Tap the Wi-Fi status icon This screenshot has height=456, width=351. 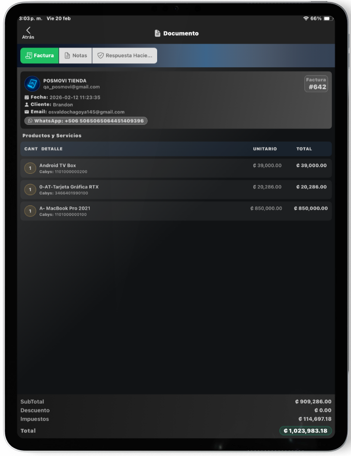click(x=306, y=18)
